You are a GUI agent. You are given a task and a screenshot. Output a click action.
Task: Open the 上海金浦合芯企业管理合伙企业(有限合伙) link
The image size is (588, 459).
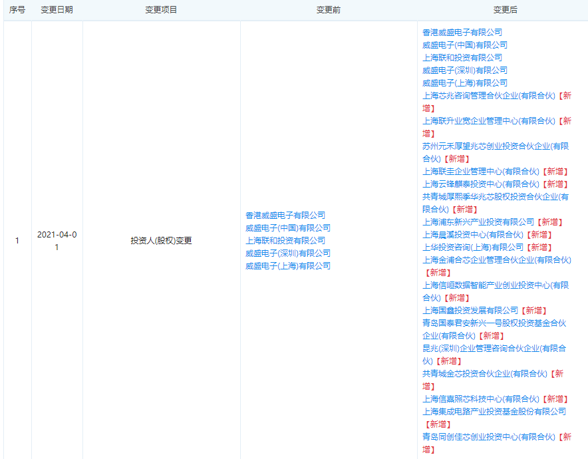coord(496,260)
